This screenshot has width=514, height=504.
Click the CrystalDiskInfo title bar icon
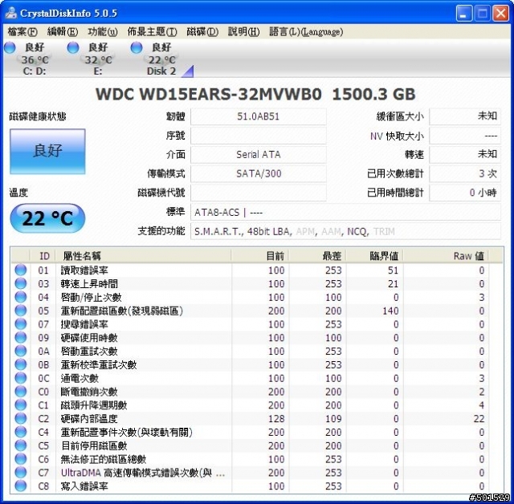10,13
